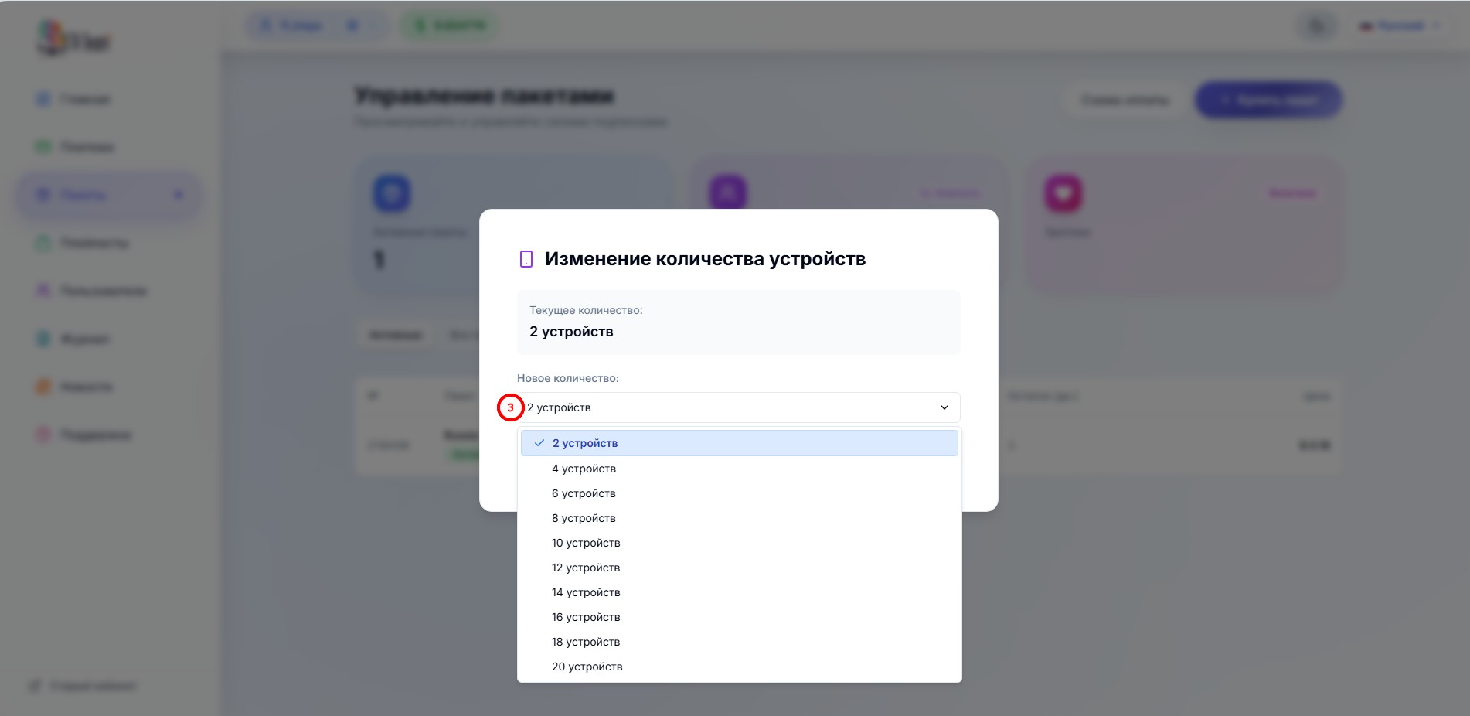This screenshot has height=716, width=1470.
Task: Select 4 устройств from the list
Action: click(x=584, y=469)
